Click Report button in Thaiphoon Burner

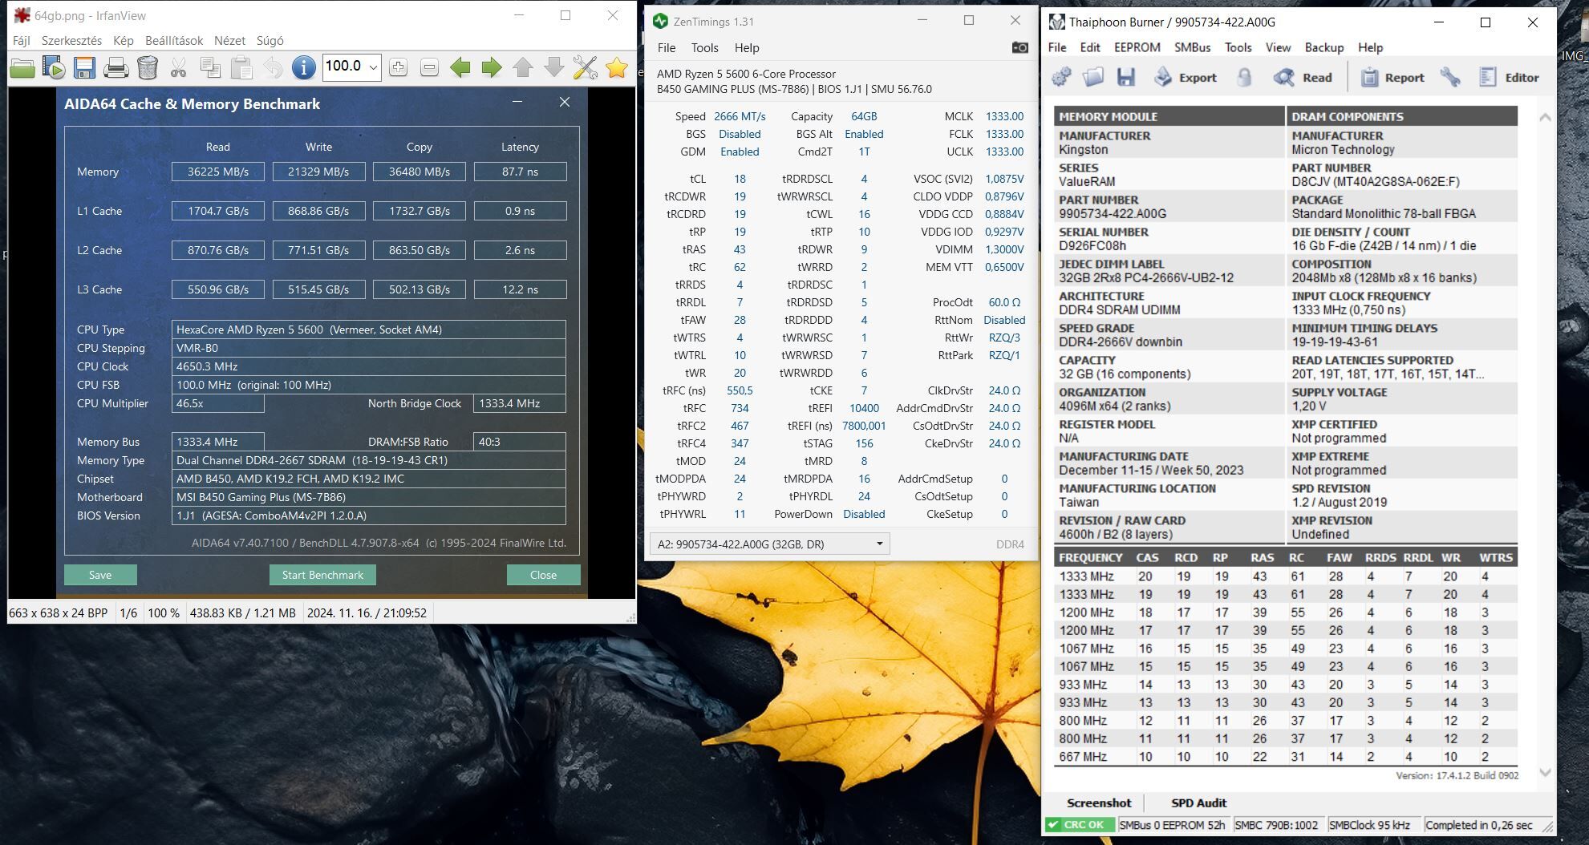coord(1392,78)
